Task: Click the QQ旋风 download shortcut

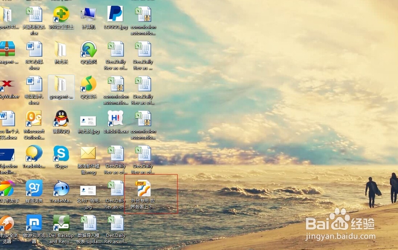Action: (88, 49)
